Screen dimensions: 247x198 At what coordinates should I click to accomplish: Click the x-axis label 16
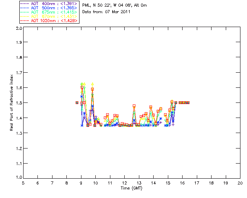(182, 183)
